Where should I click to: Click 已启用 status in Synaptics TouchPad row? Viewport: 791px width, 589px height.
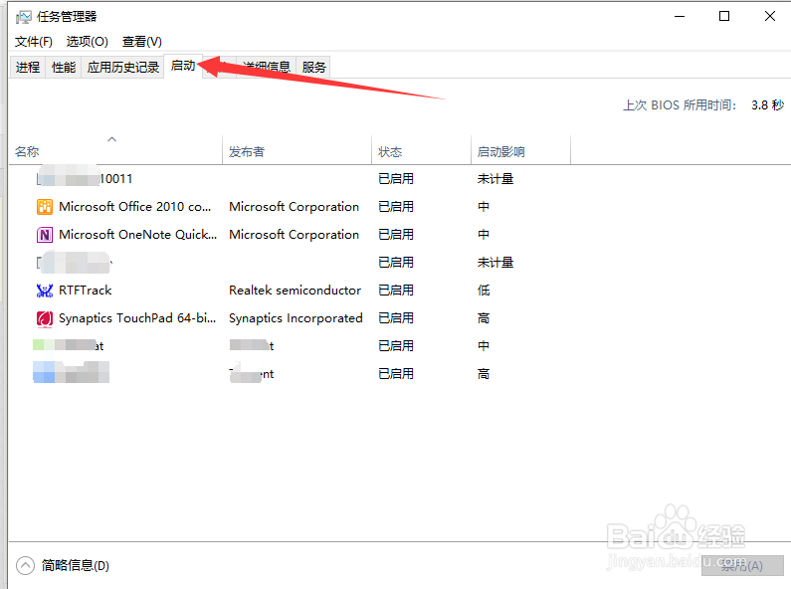(x=396, y=318)
